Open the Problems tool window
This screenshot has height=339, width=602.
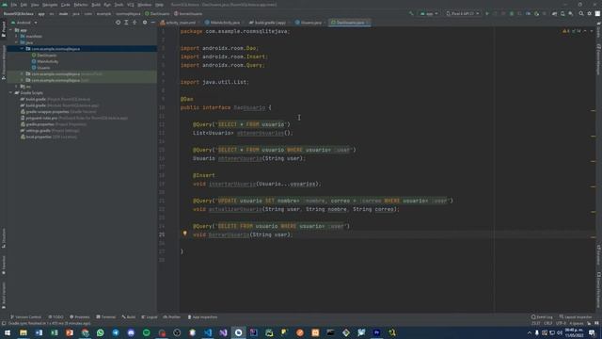click(x=79, y=317)
